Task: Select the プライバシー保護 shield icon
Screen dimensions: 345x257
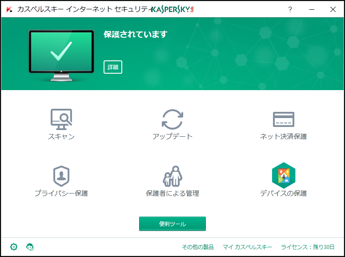Action: click(x=61, y=176)
